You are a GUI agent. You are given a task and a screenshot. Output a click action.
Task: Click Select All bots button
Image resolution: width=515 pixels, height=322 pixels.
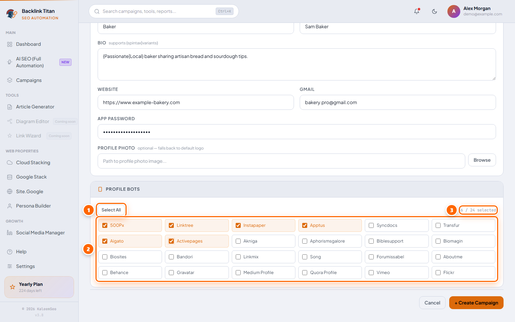[x=111, y=210]
